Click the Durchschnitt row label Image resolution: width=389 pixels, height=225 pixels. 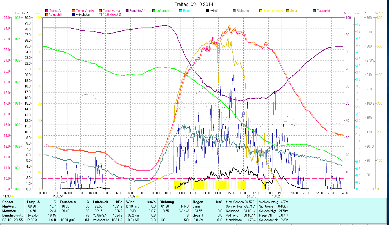pyautogui.click(x=12, y=215)
